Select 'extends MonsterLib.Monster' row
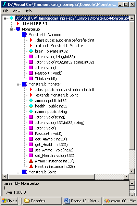This screenshot has width=137, height=206. coord(60,46)
